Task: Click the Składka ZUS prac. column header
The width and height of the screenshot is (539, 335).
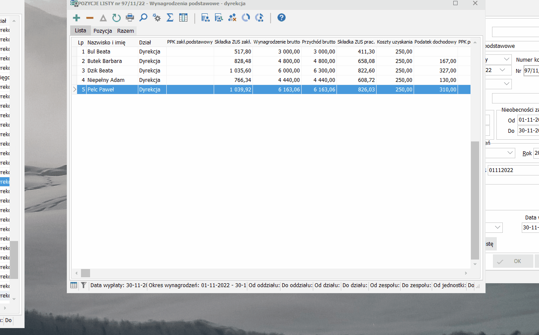Action: pos(356,42)
